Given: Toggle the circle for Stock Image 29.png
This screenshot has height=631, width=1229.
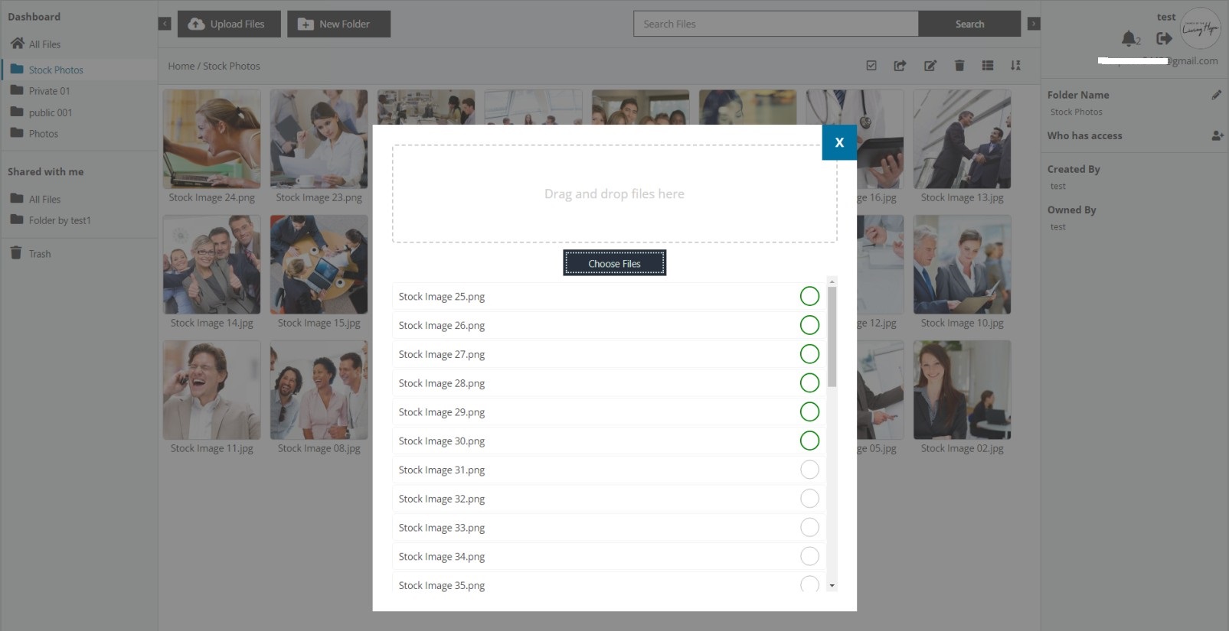Looking at the screenshot, I should tap(809, 411).
